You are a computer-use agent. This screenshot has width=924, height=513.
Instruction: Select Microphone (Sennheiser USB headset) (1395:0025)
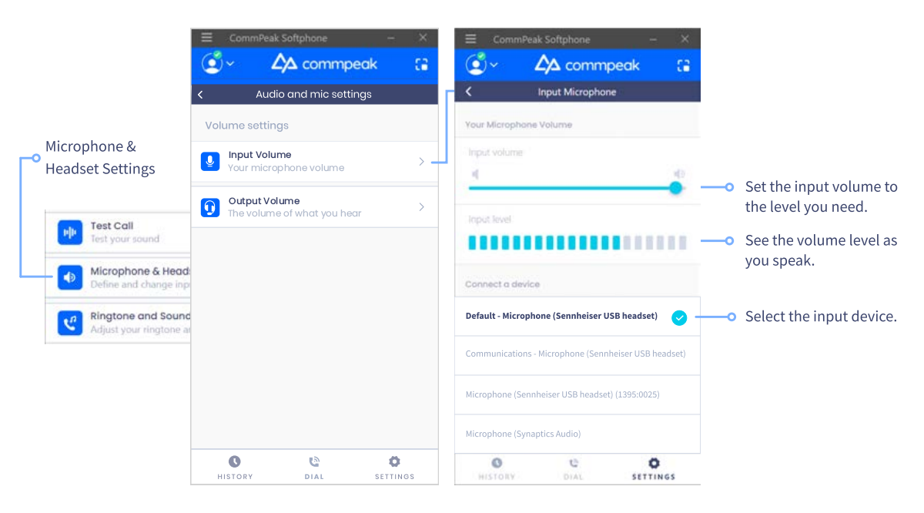click(577, 395)
